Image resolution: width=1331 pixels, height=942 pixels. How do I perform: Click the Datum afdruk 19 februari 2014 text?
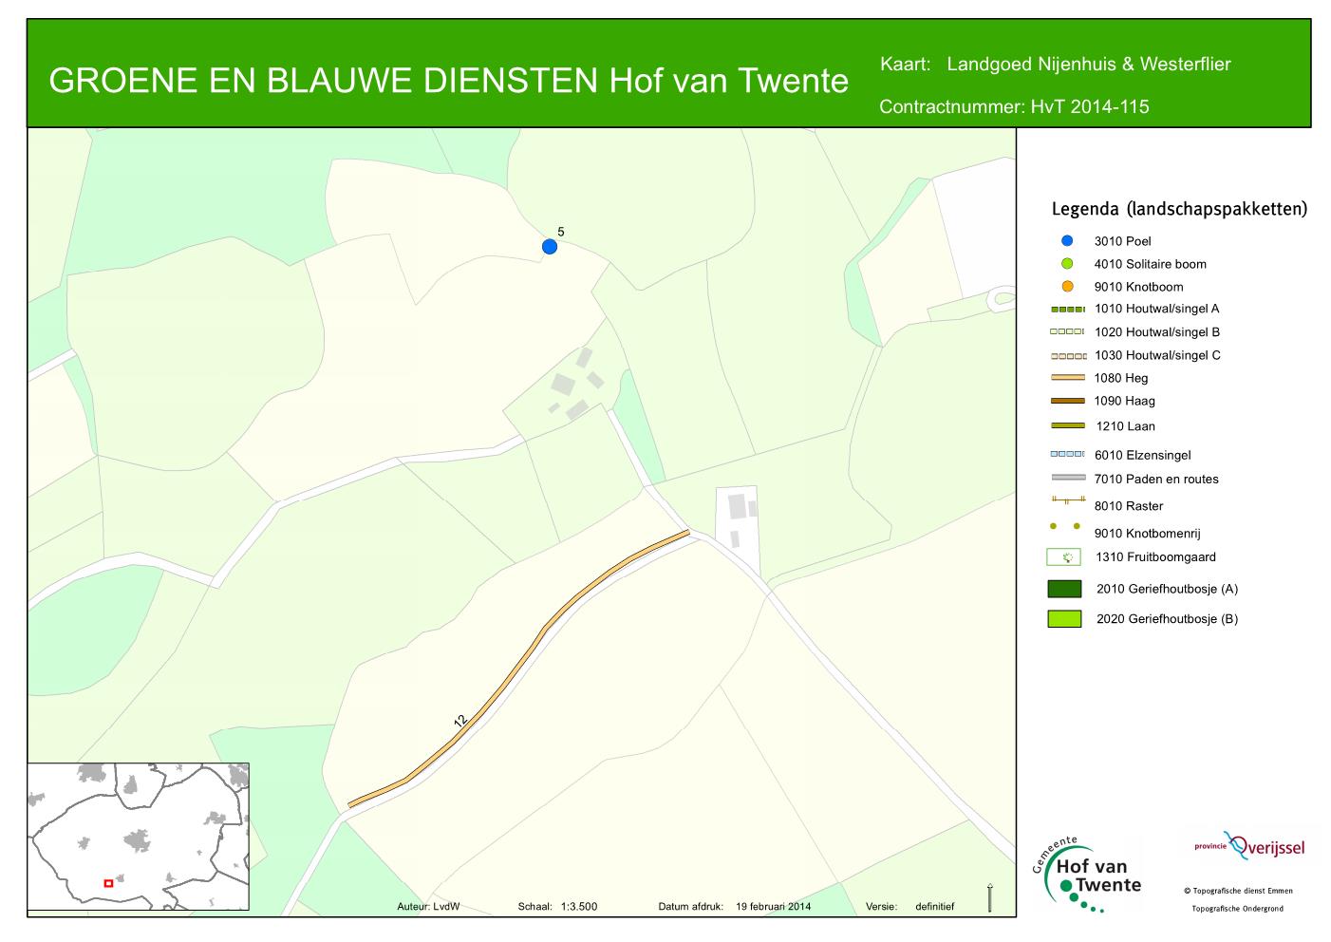[734, 907]
